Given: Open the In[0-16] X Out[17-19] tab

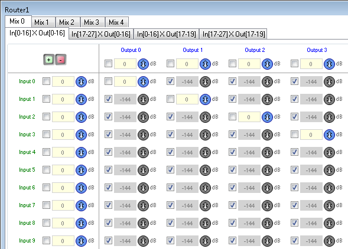Looking at the screenshot, I should tap(167, 34).
